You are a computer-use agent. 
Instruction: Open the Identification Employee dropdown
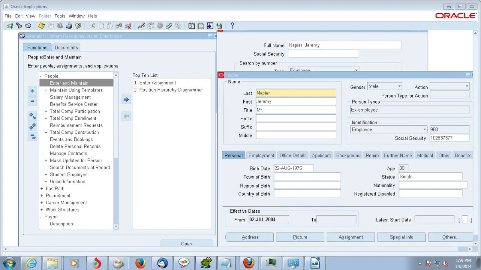coord(424,129)
